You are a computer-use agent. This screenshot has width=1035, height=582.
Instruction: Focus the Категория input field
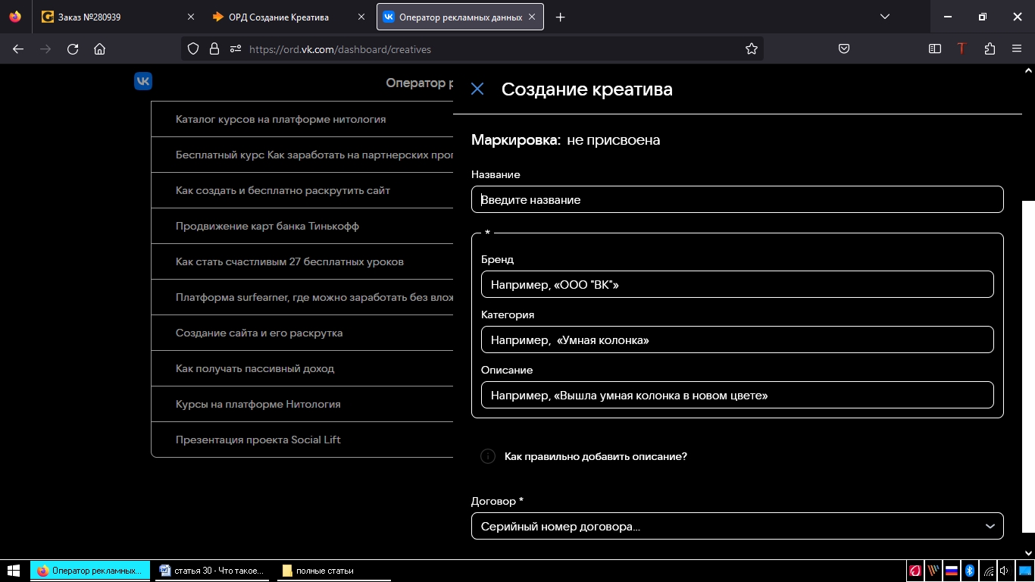click(737, 339)
